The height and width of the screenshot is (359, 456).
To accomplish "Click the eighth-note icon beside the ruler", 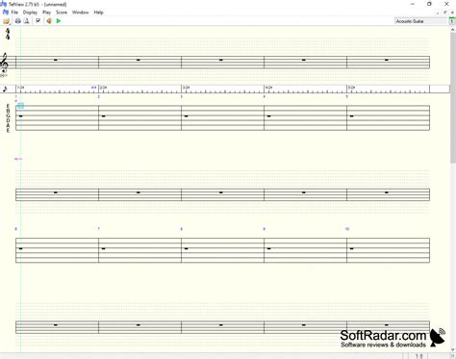I will pyautogui.click(x=5, y=90).
